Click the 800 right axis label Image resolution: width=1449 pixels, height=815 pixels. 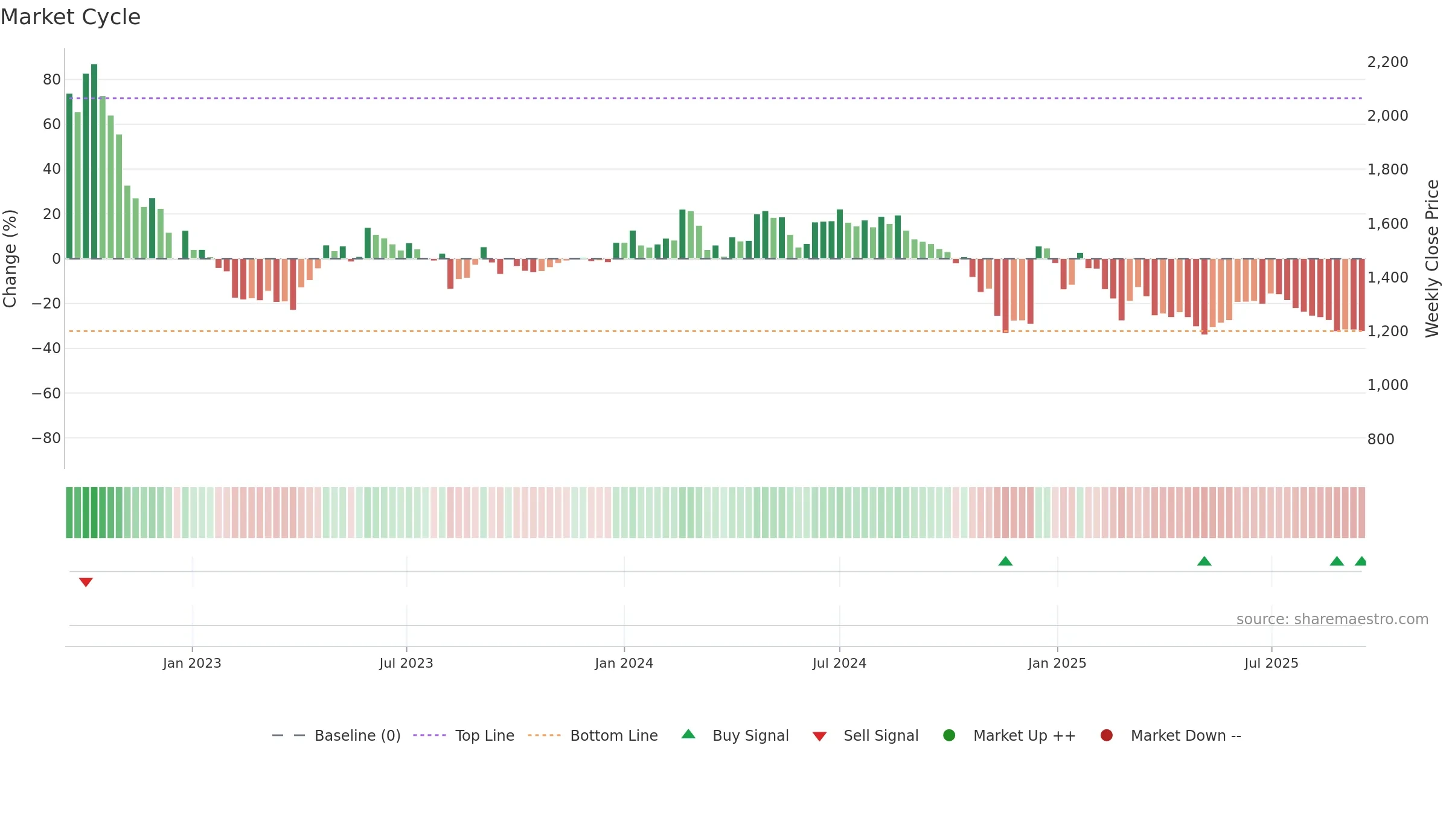1381,439
